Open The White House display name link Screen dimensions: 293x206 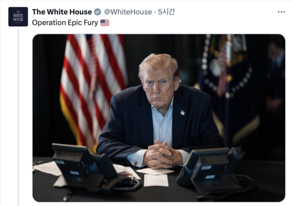tap(62, 12)
